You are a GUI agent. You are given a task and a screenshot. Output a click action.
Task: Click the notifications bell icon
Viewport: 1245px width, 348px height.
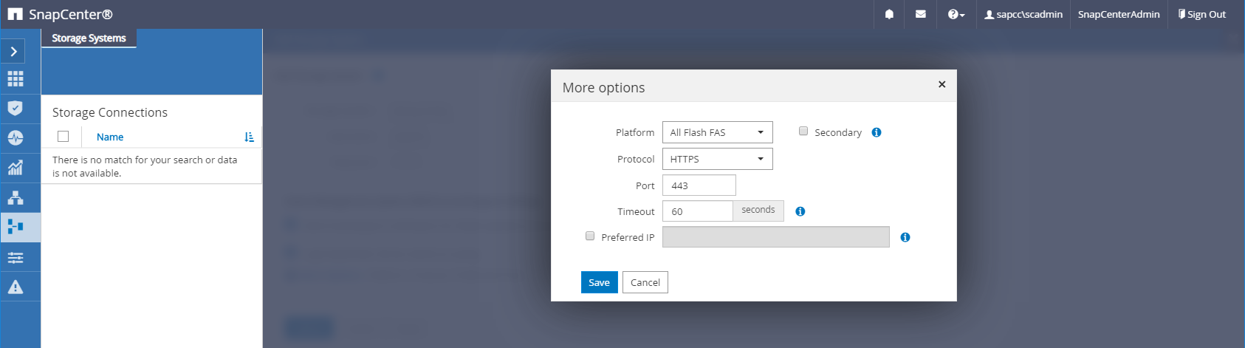[x=889, y=14]
